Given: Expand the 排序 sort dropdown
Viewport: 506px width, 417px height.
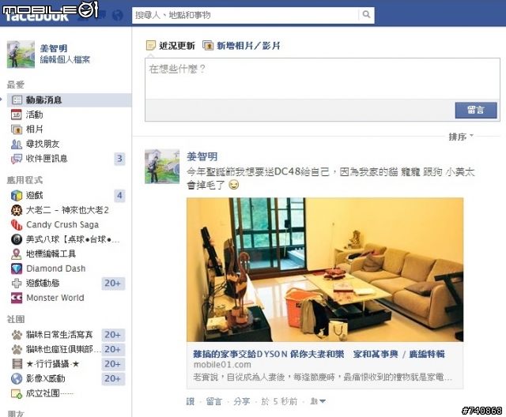Looking at the screenshot, I should pos(461,137).
